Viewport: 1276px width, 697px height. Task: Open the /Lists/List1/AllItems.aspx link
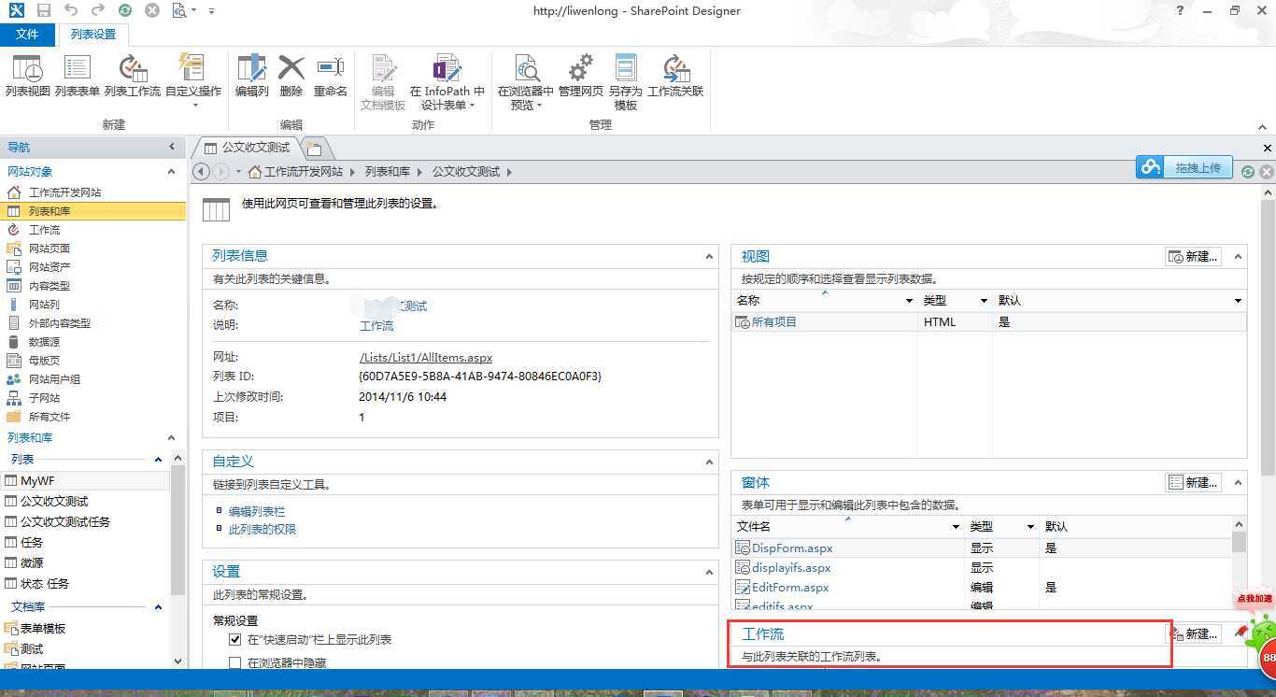pos(425,358)
